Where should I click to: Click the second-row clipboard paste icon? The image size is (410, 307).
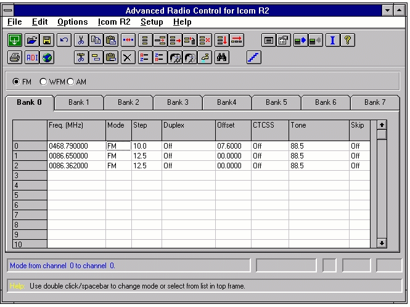pyautogui.click(x=111, y=57)
